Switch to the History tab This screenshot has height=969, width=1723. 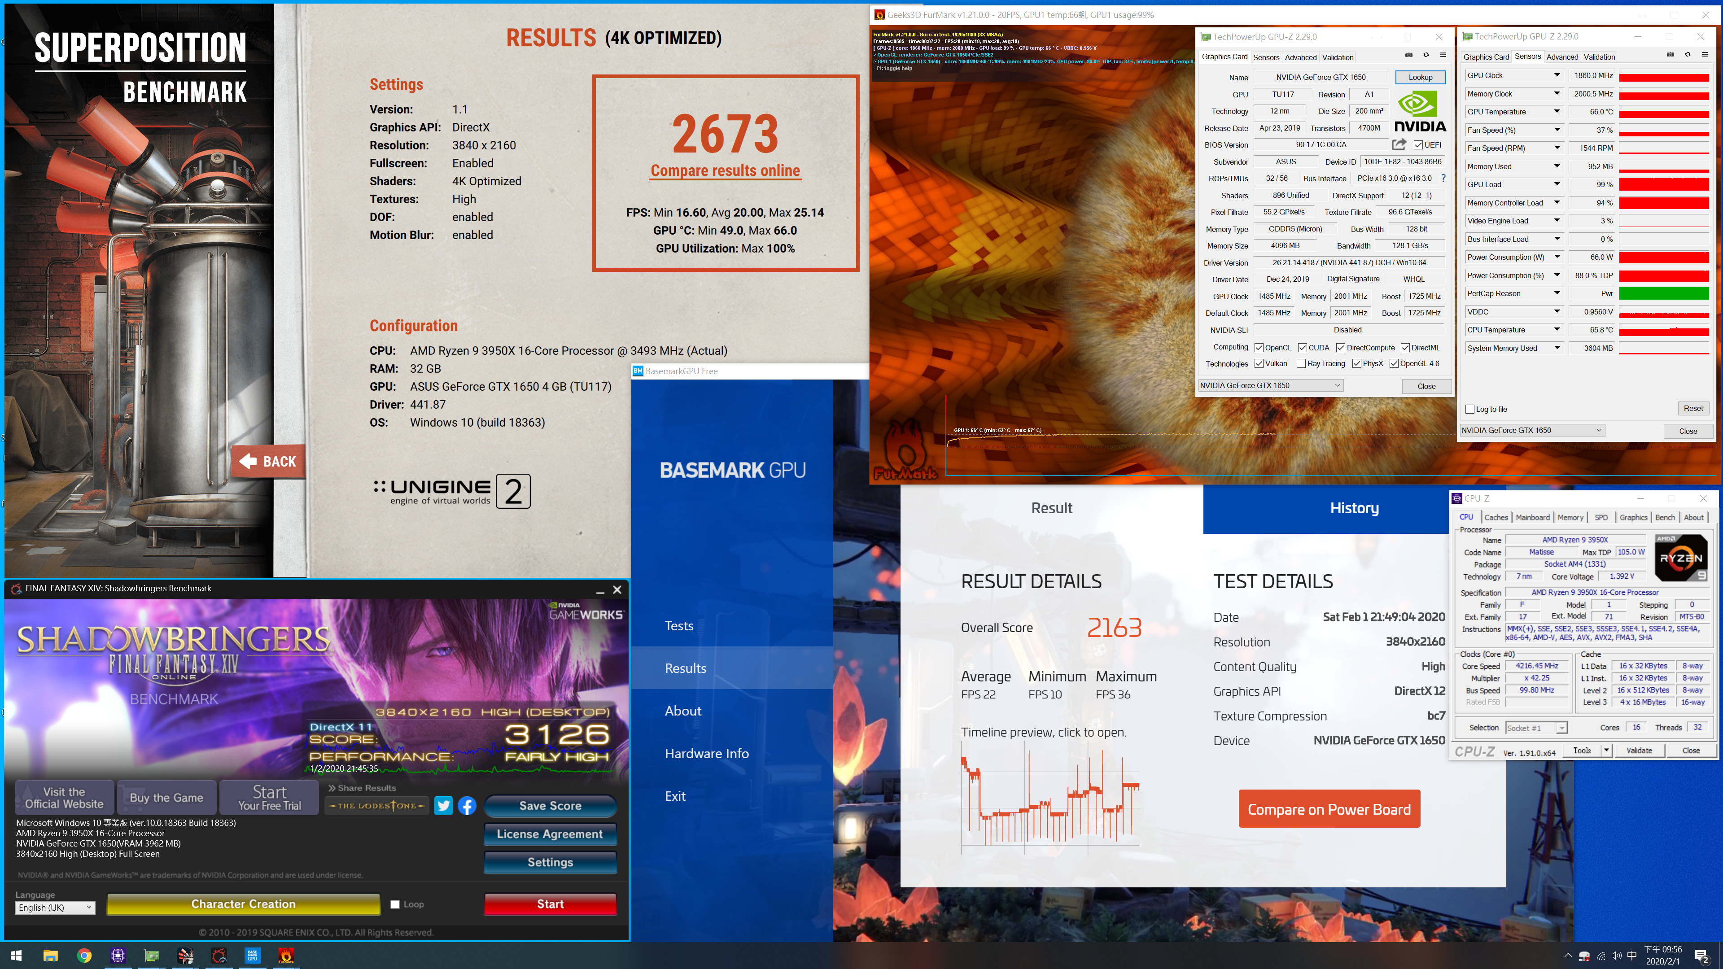1354,508
